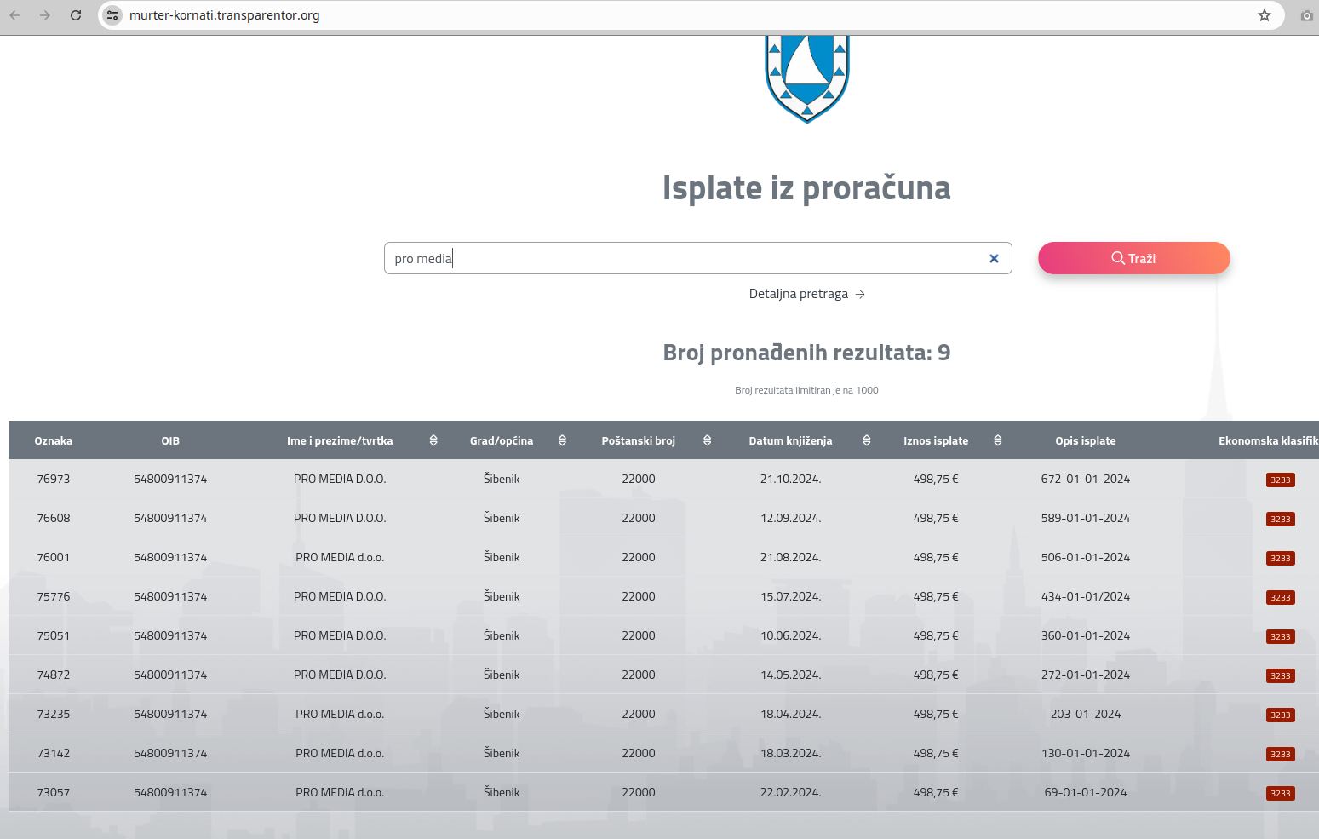Sort by Datum knjiženja column arrows
The width and height of the screenshot is (1319, 839).
point(866,440)
